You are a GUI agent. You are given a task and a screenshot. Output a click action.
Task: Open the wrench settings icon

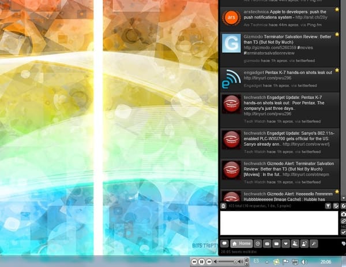pos(314,243)
